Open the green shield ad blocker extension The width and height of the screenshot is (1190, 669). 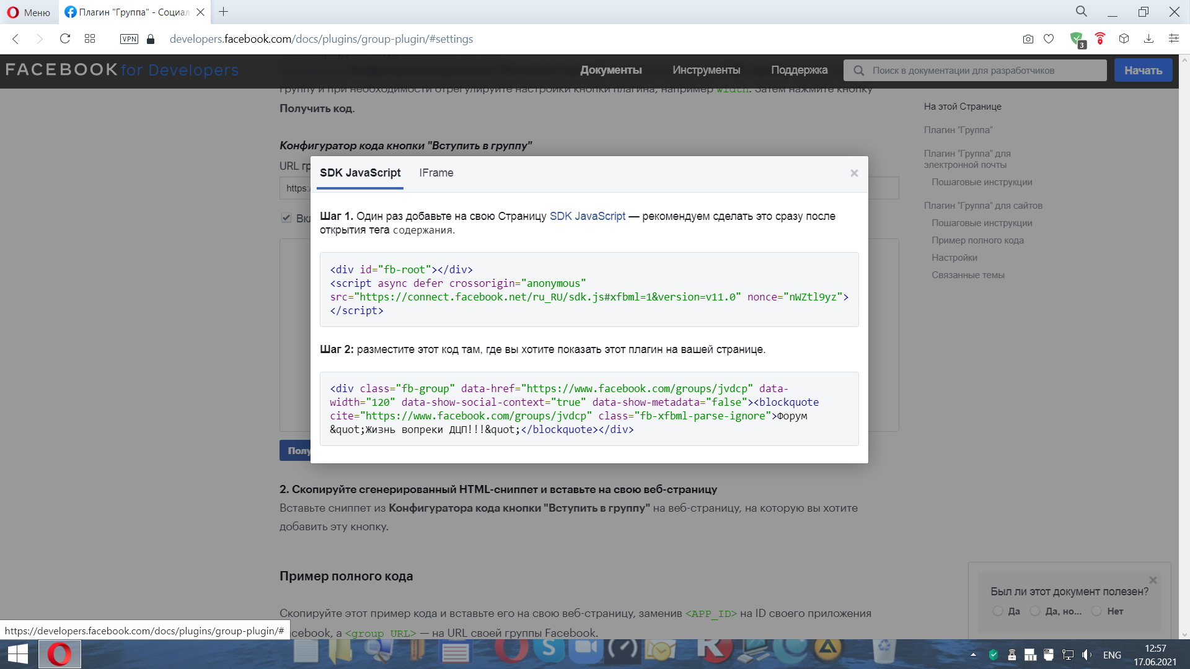pos(1077,40)
